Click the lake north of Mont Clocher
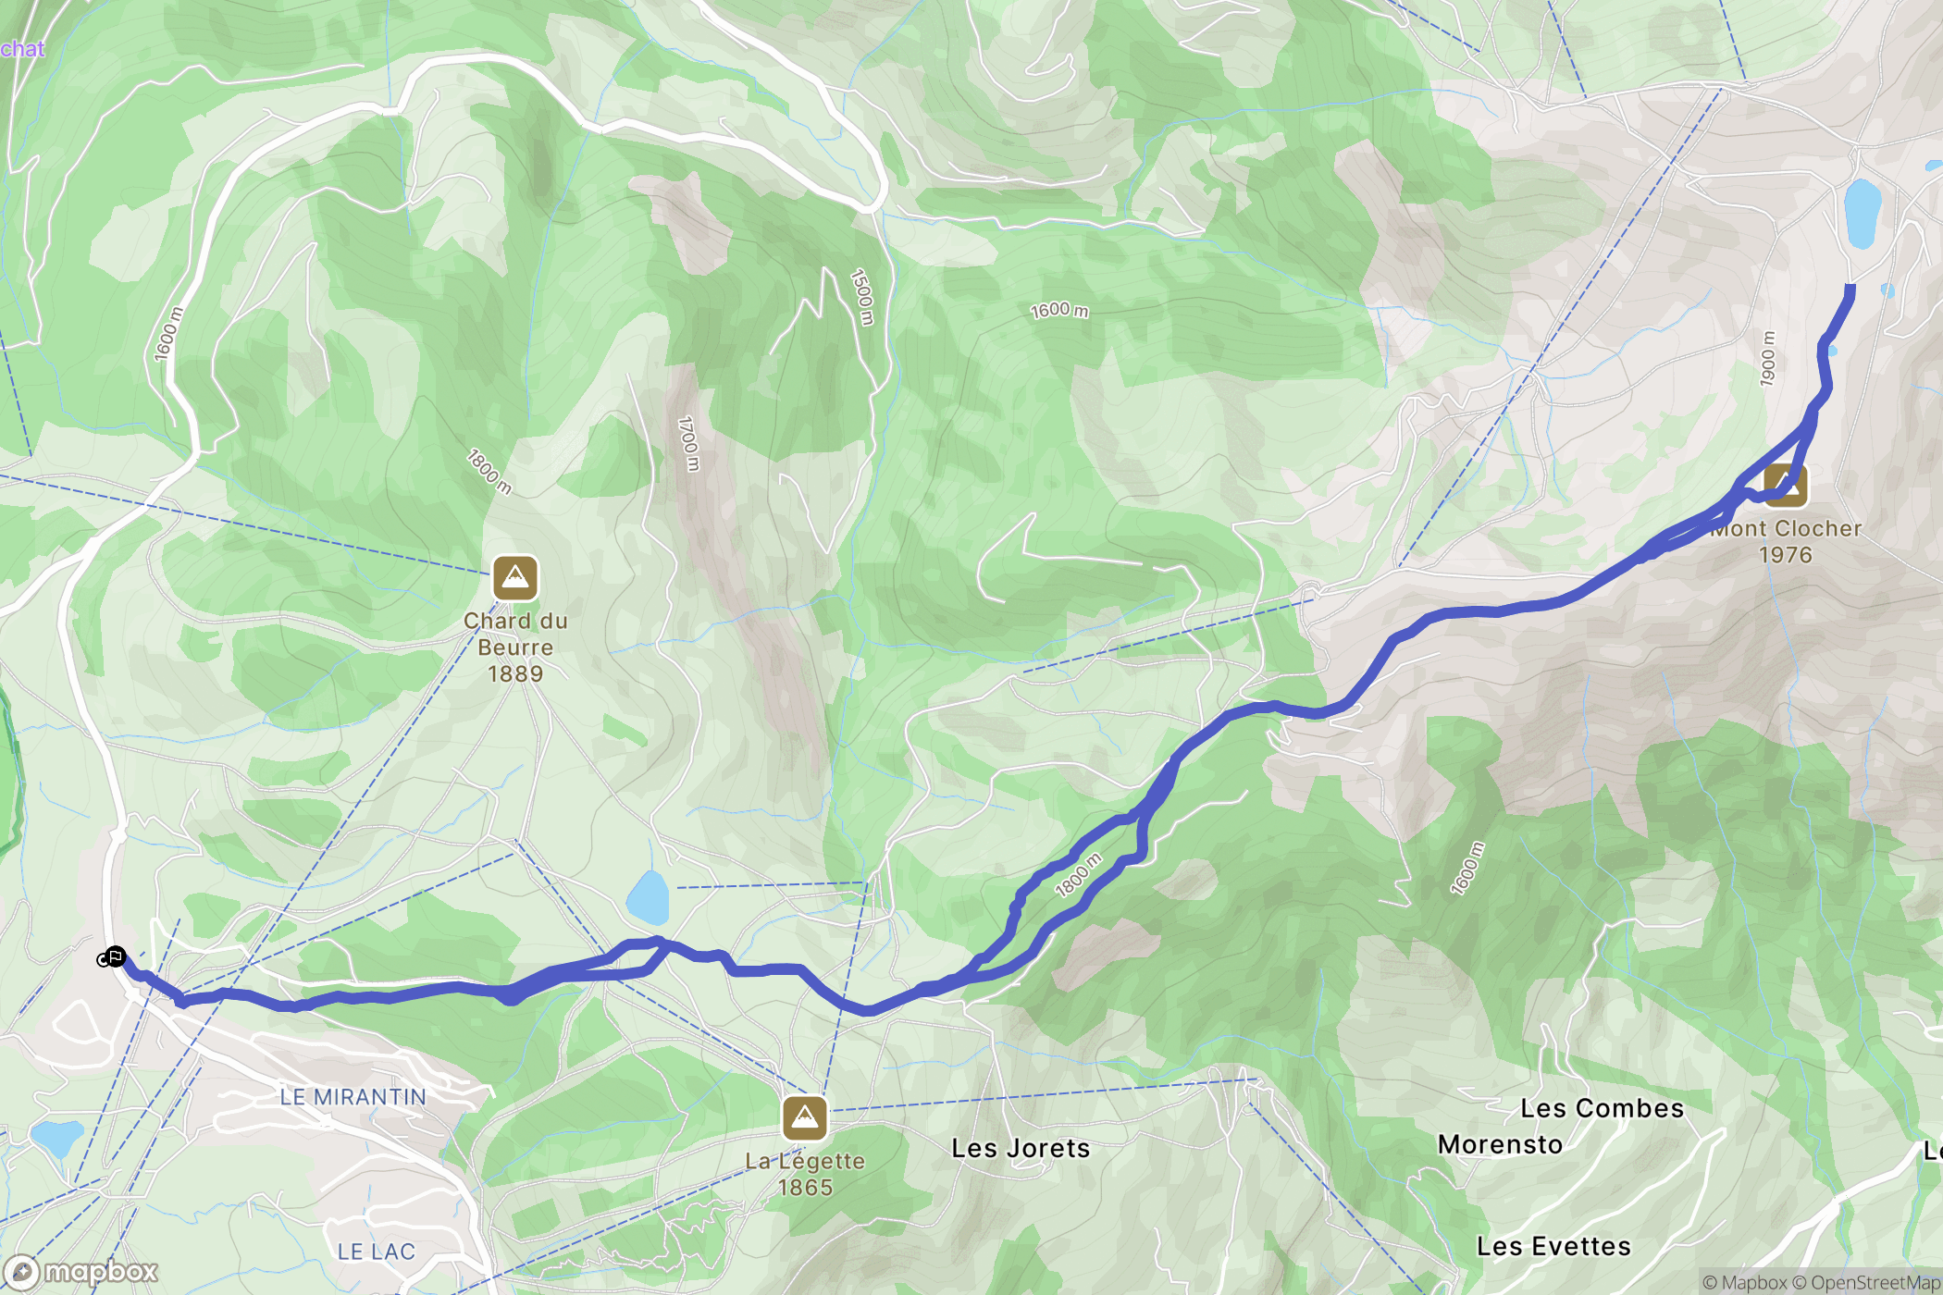This screenshot has width=1943, height=1295. [1863, 213]
